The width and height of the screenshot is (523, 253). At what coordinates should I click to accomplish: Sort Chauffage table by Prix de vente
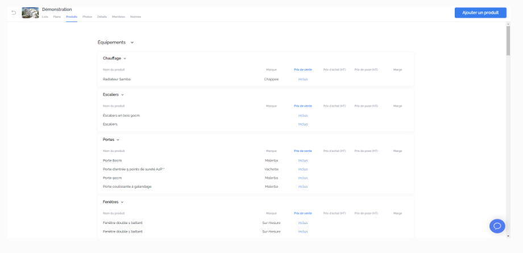coord(303,70)
